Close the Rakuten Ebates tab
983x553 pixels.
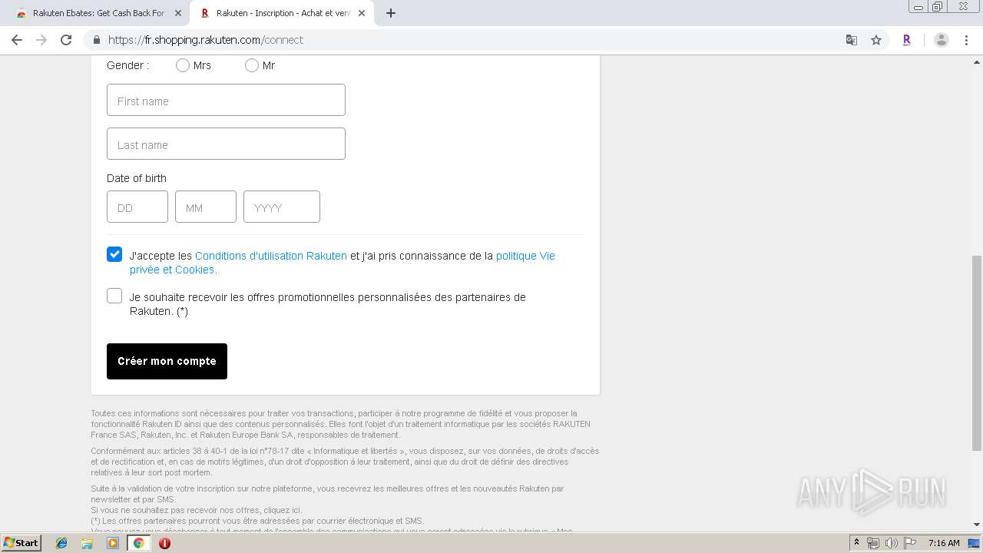tap(178, 13)
